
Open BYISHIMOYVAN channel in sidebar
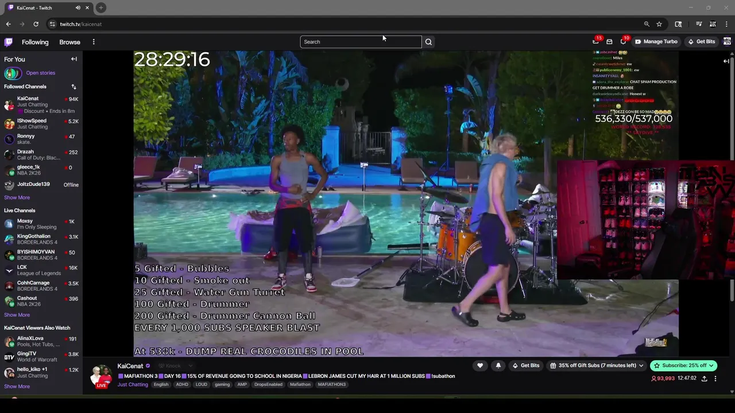[x=41, y=255]
